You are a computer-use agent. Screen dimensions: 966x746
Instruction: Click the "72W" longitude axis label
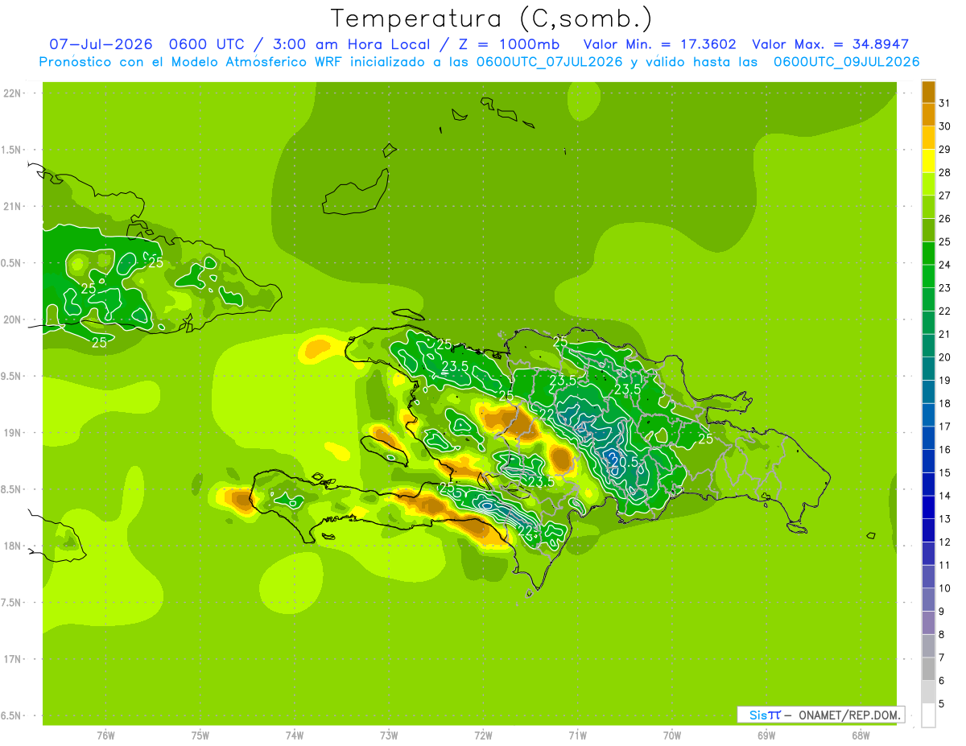click(x=483, y=736)
